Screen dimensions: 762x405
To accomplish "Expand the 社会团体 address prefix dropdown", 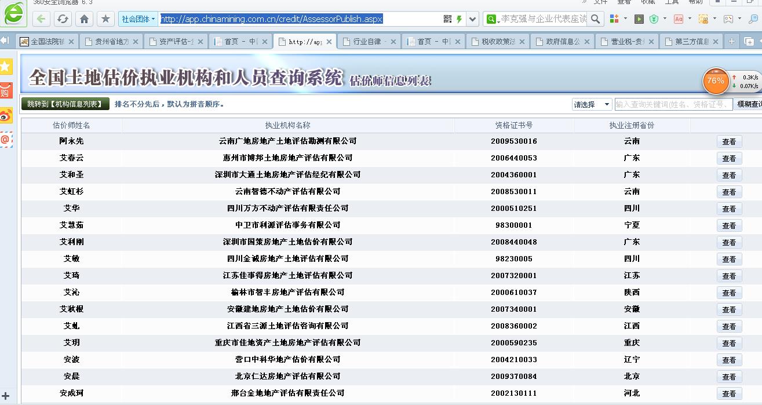I will coord(138,19).
